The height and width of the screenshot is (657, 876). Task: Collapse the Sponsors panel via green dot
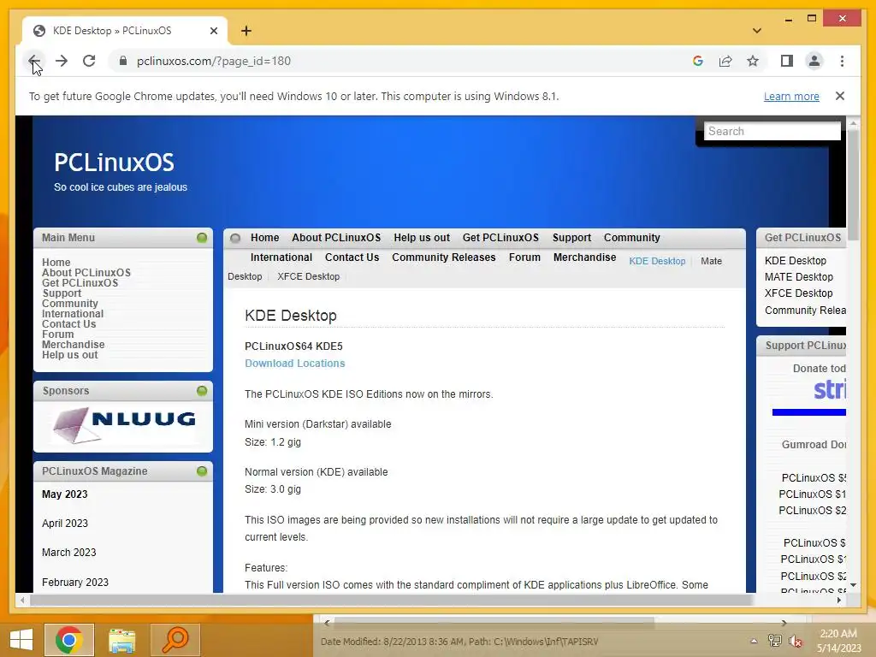pyautogui.click(x=202, y=391)
